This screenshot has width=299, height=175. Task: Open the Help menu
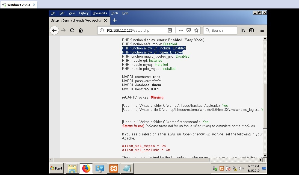125,13
